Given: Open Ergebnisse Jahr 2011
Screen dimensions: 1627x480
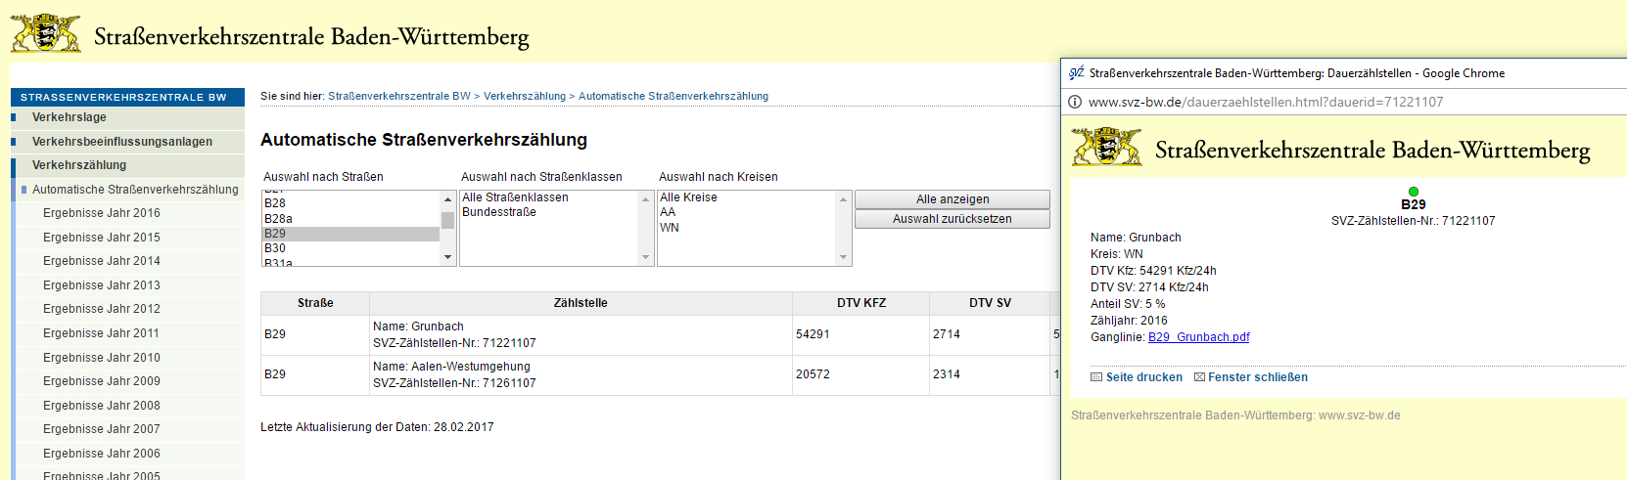Looking at the screenshot, I should [x=102, y=333].
